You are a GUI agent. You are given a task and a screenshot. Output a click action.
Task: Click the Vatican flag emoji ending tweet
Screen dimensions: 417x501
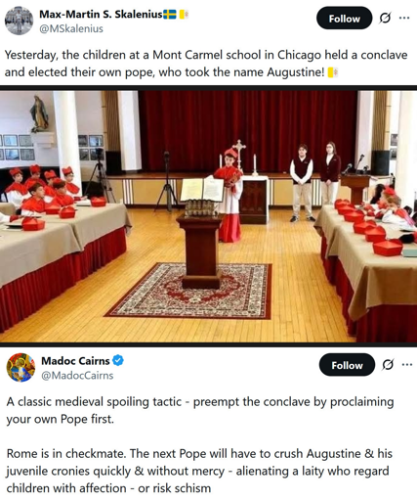333,72
